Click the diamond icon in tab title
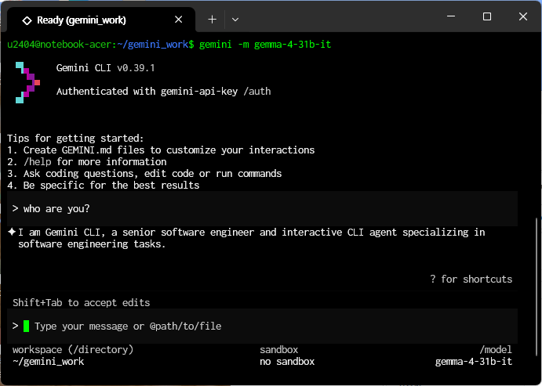 (27, 20)
